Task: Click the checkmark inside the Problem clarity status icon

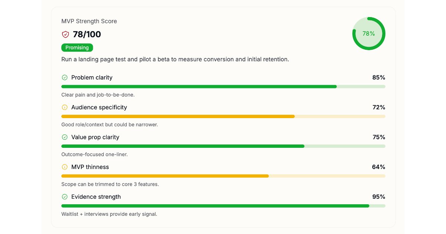Action: (64, 78)
